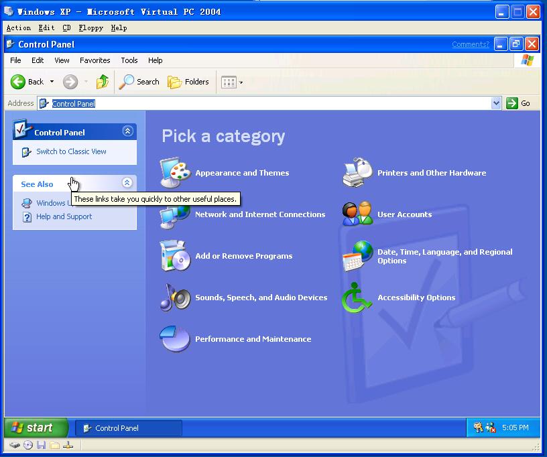Click the Virtual PC CD drive status icon
547x457 pixels.
coord(28,445)
